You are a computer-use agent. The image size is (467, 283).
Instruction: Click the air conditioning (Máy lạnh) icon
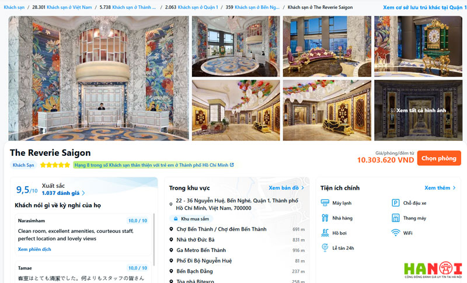pyautogui.click(x=325, y=203)
